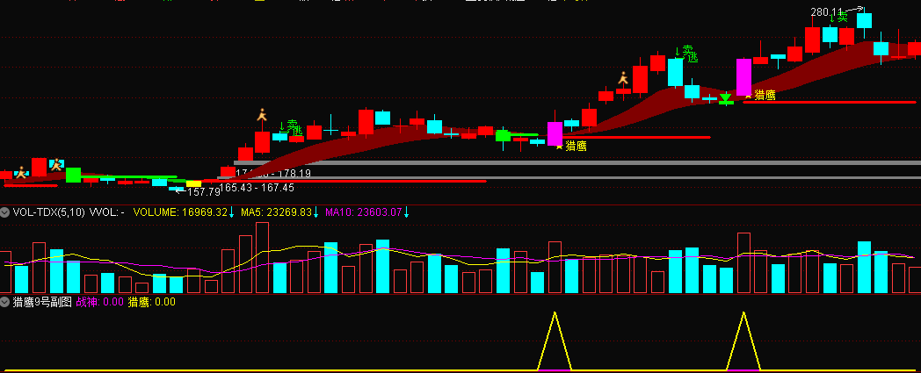Click the second yellow 猎鹰 spike in the sub-chart
This screenshot has height=373, width=921.
[x=744, y=341]
